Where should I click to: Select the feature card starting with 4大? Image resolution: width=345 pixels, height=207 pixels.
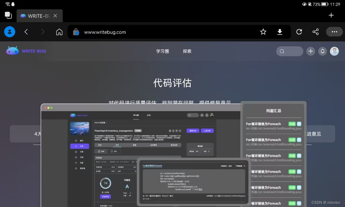25,134
